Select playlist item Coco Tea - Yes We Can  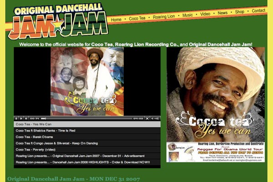tap(87, 124)
